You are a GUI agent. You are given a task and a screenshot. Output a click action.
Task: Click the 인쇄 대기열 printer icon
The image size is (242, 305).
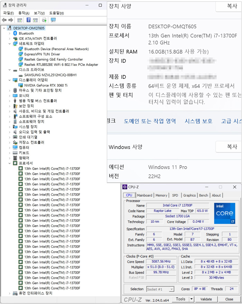click(15, 137)
